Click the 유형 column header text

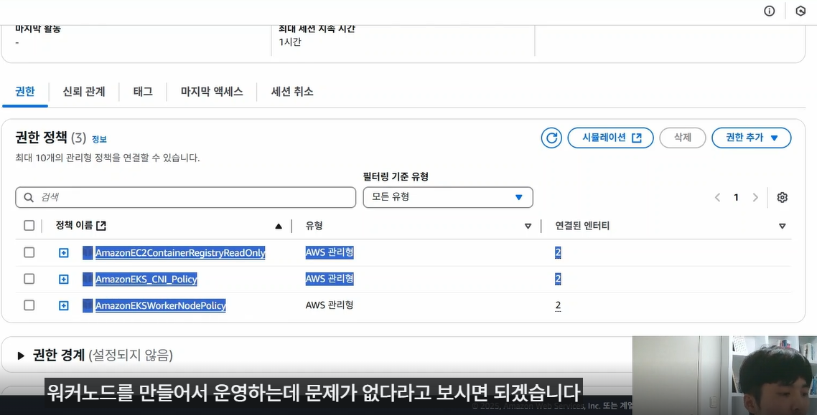pyautogui.click(x=314, y=226)
